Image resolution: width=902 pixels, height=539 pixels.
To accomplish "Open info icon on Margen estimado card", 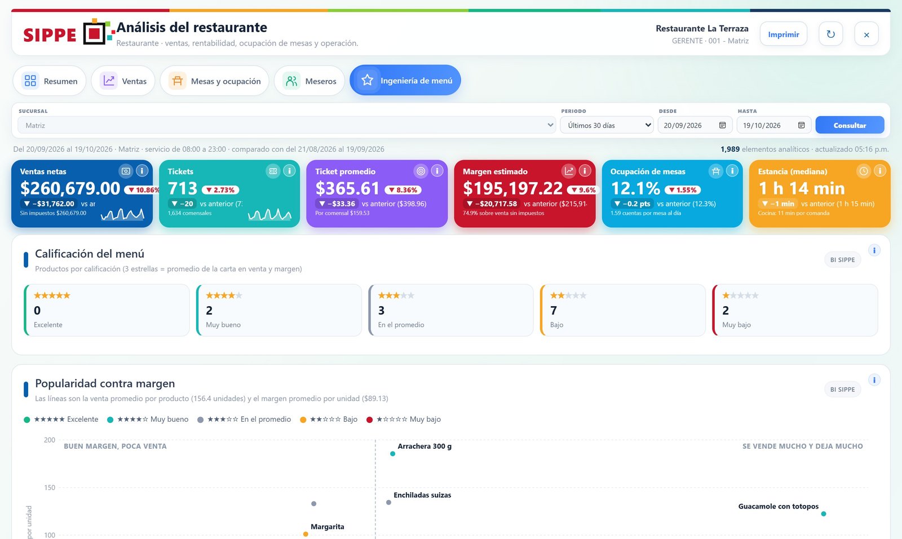I will [x=585, y=171].
